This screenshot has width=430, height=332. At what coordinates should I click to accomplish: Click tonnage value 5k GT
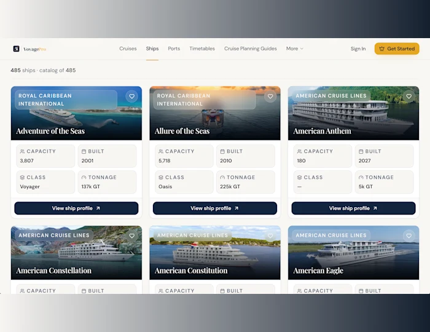point(365,186)
